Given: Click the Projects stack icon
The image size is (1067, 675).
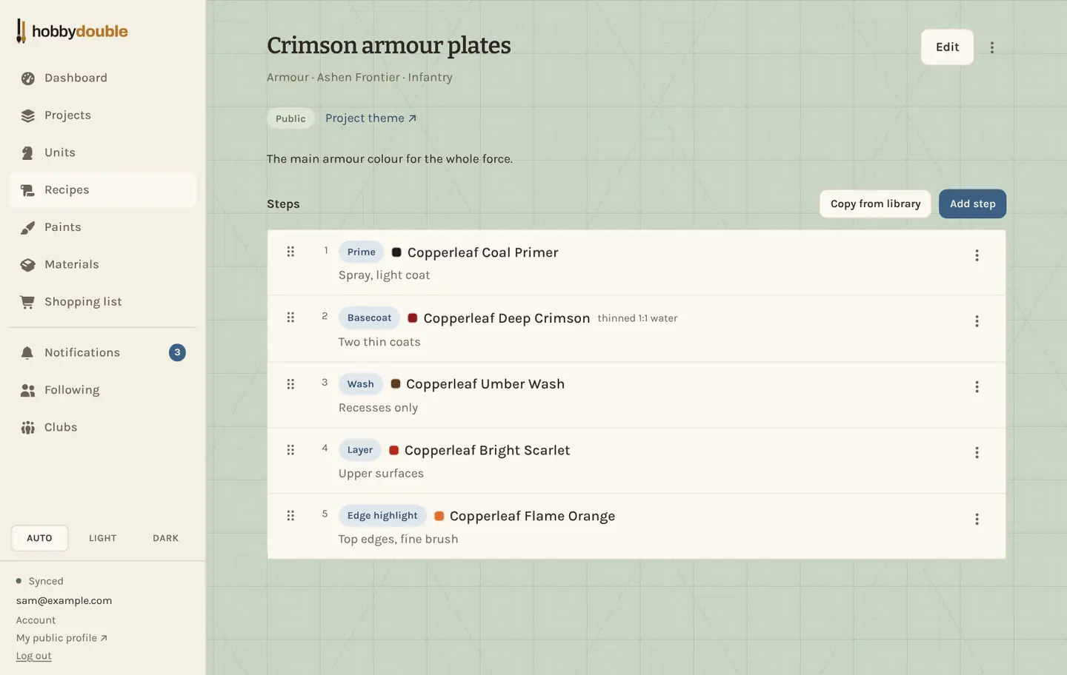Looking at the screenshot, I should click(x=28, y=115).
